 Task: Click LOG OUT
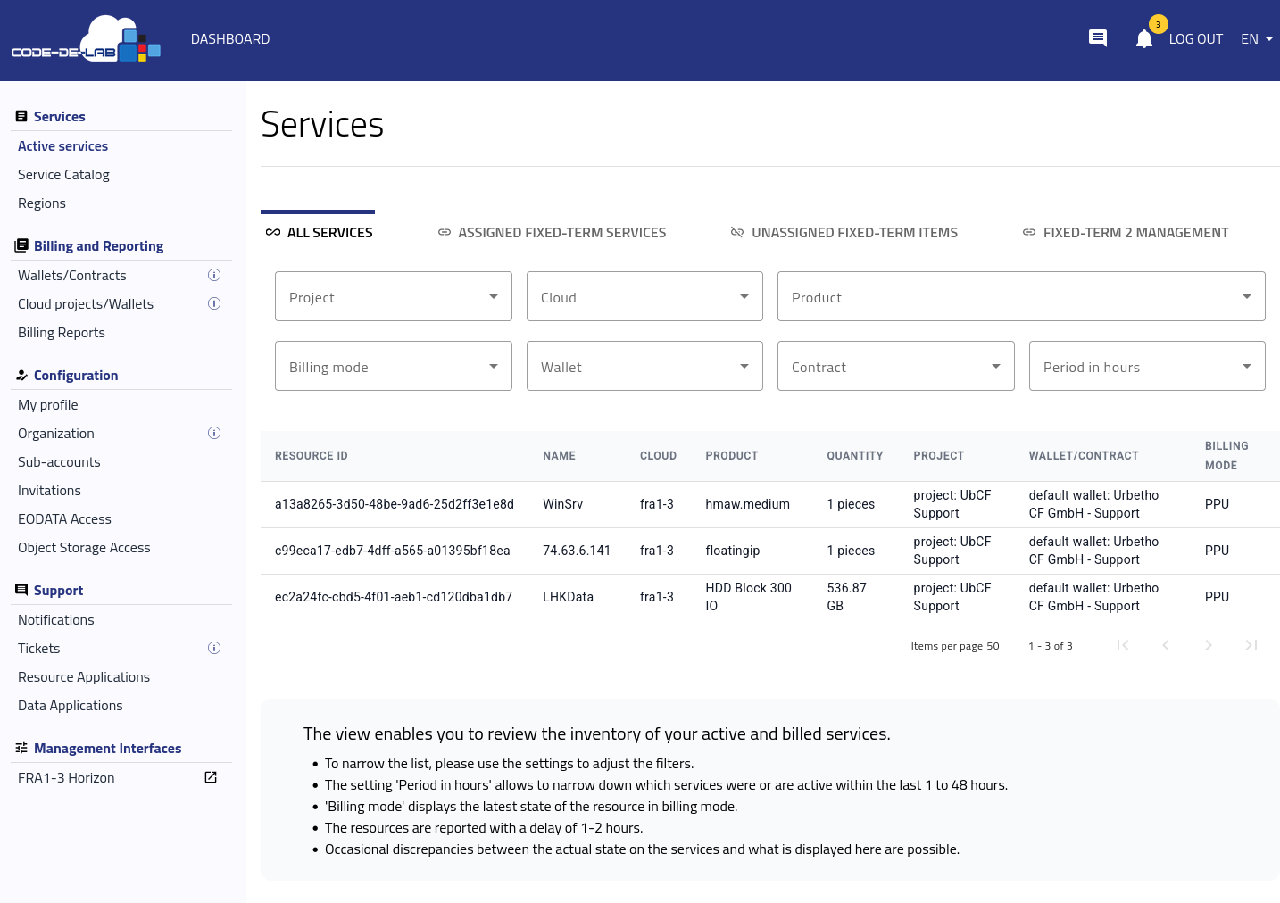[x=1196, y=39]
